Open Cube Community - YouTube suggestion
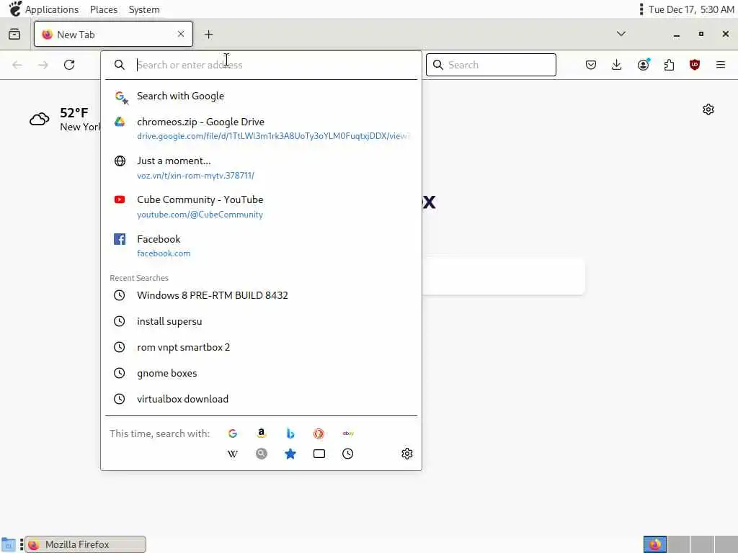 (x=261, y=207)
